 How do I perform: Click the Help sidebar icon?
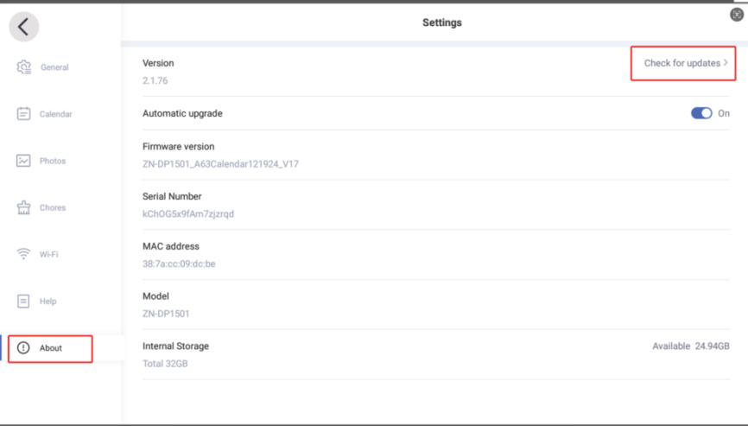24,301
